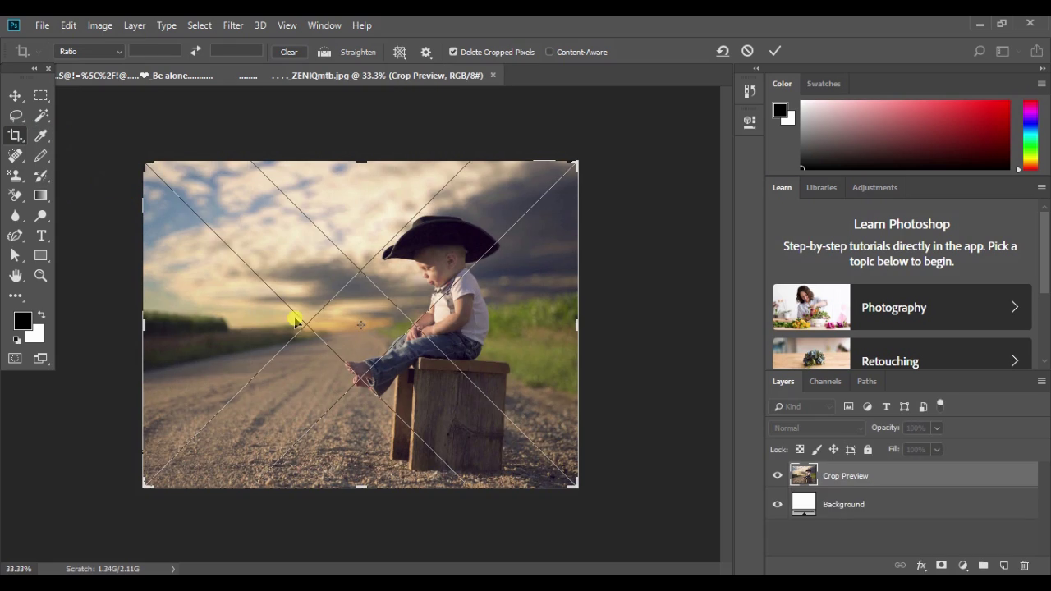Switch to the Libraries panel
1051x591 pixels.
coord(821,187)
